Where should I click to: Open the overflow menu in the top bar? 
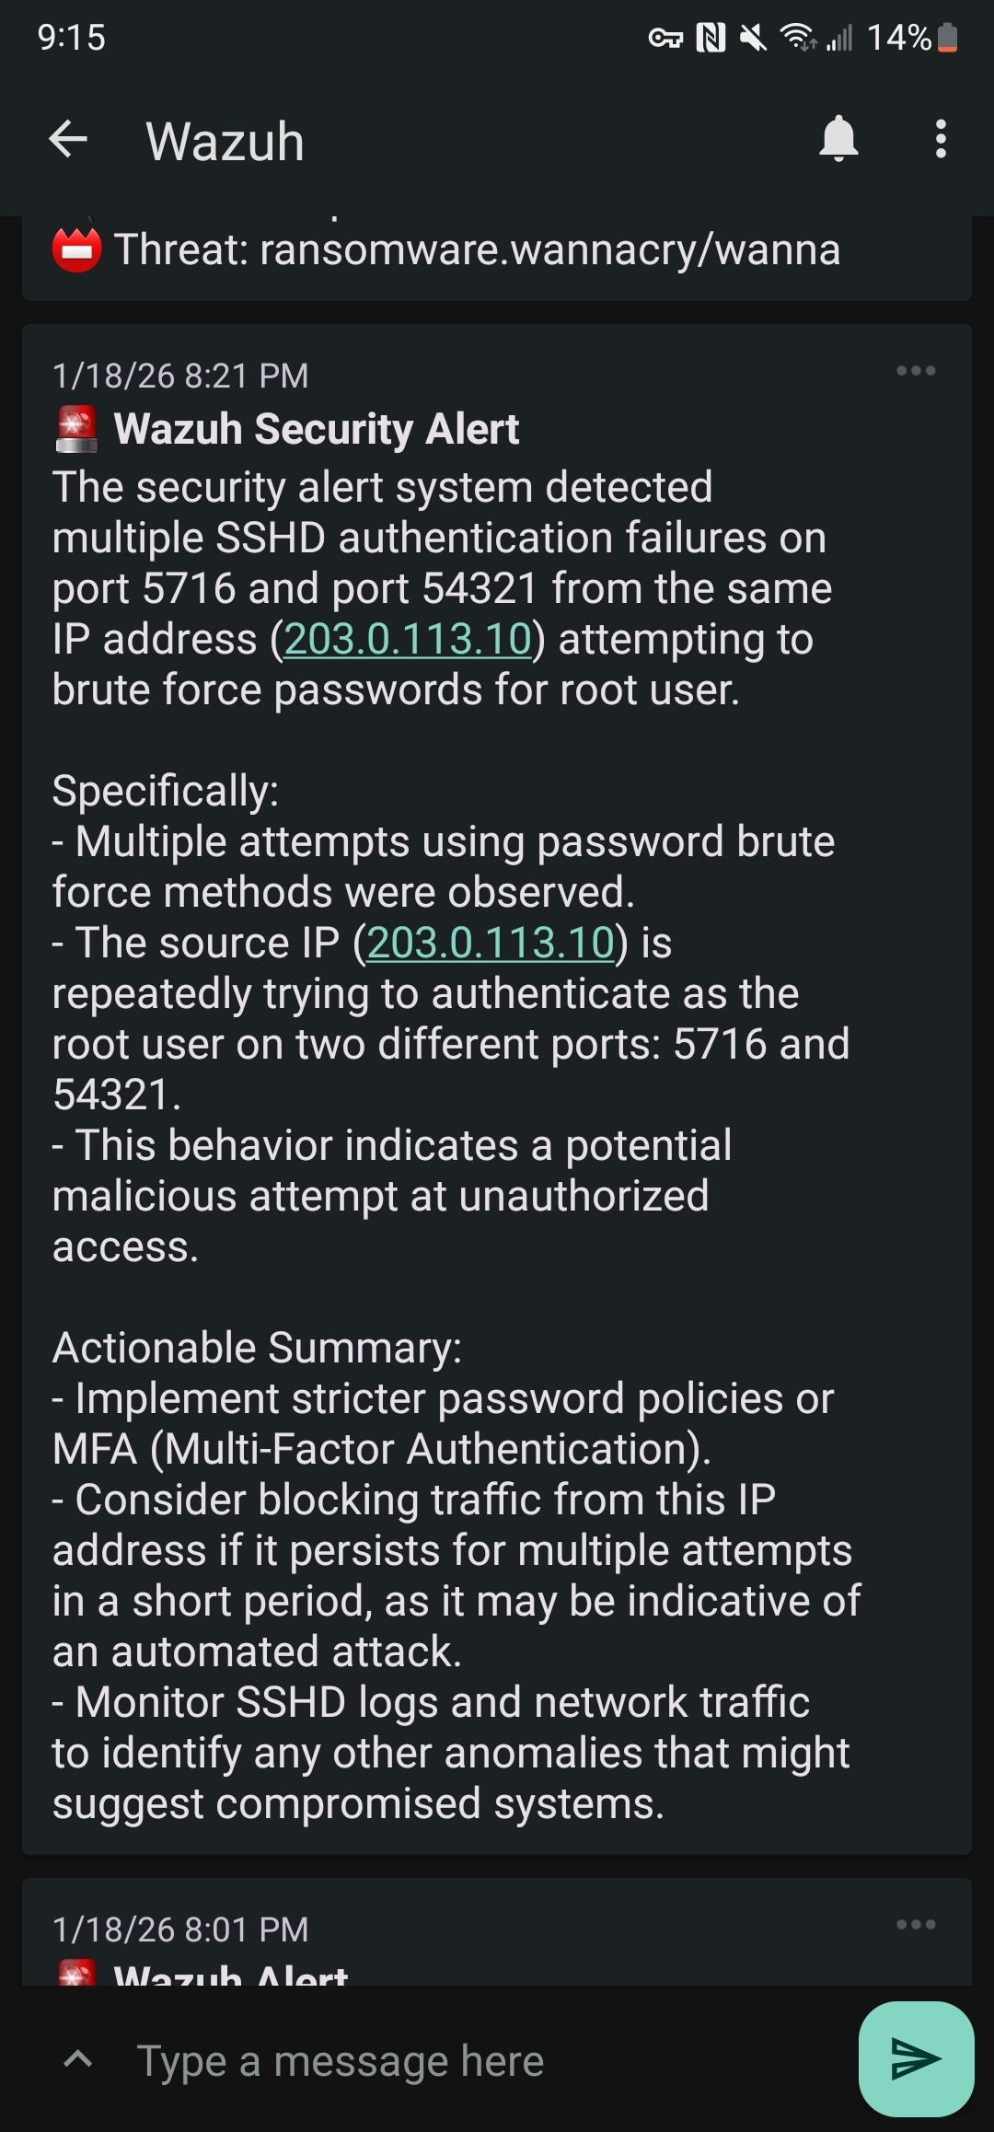[940, 140]
